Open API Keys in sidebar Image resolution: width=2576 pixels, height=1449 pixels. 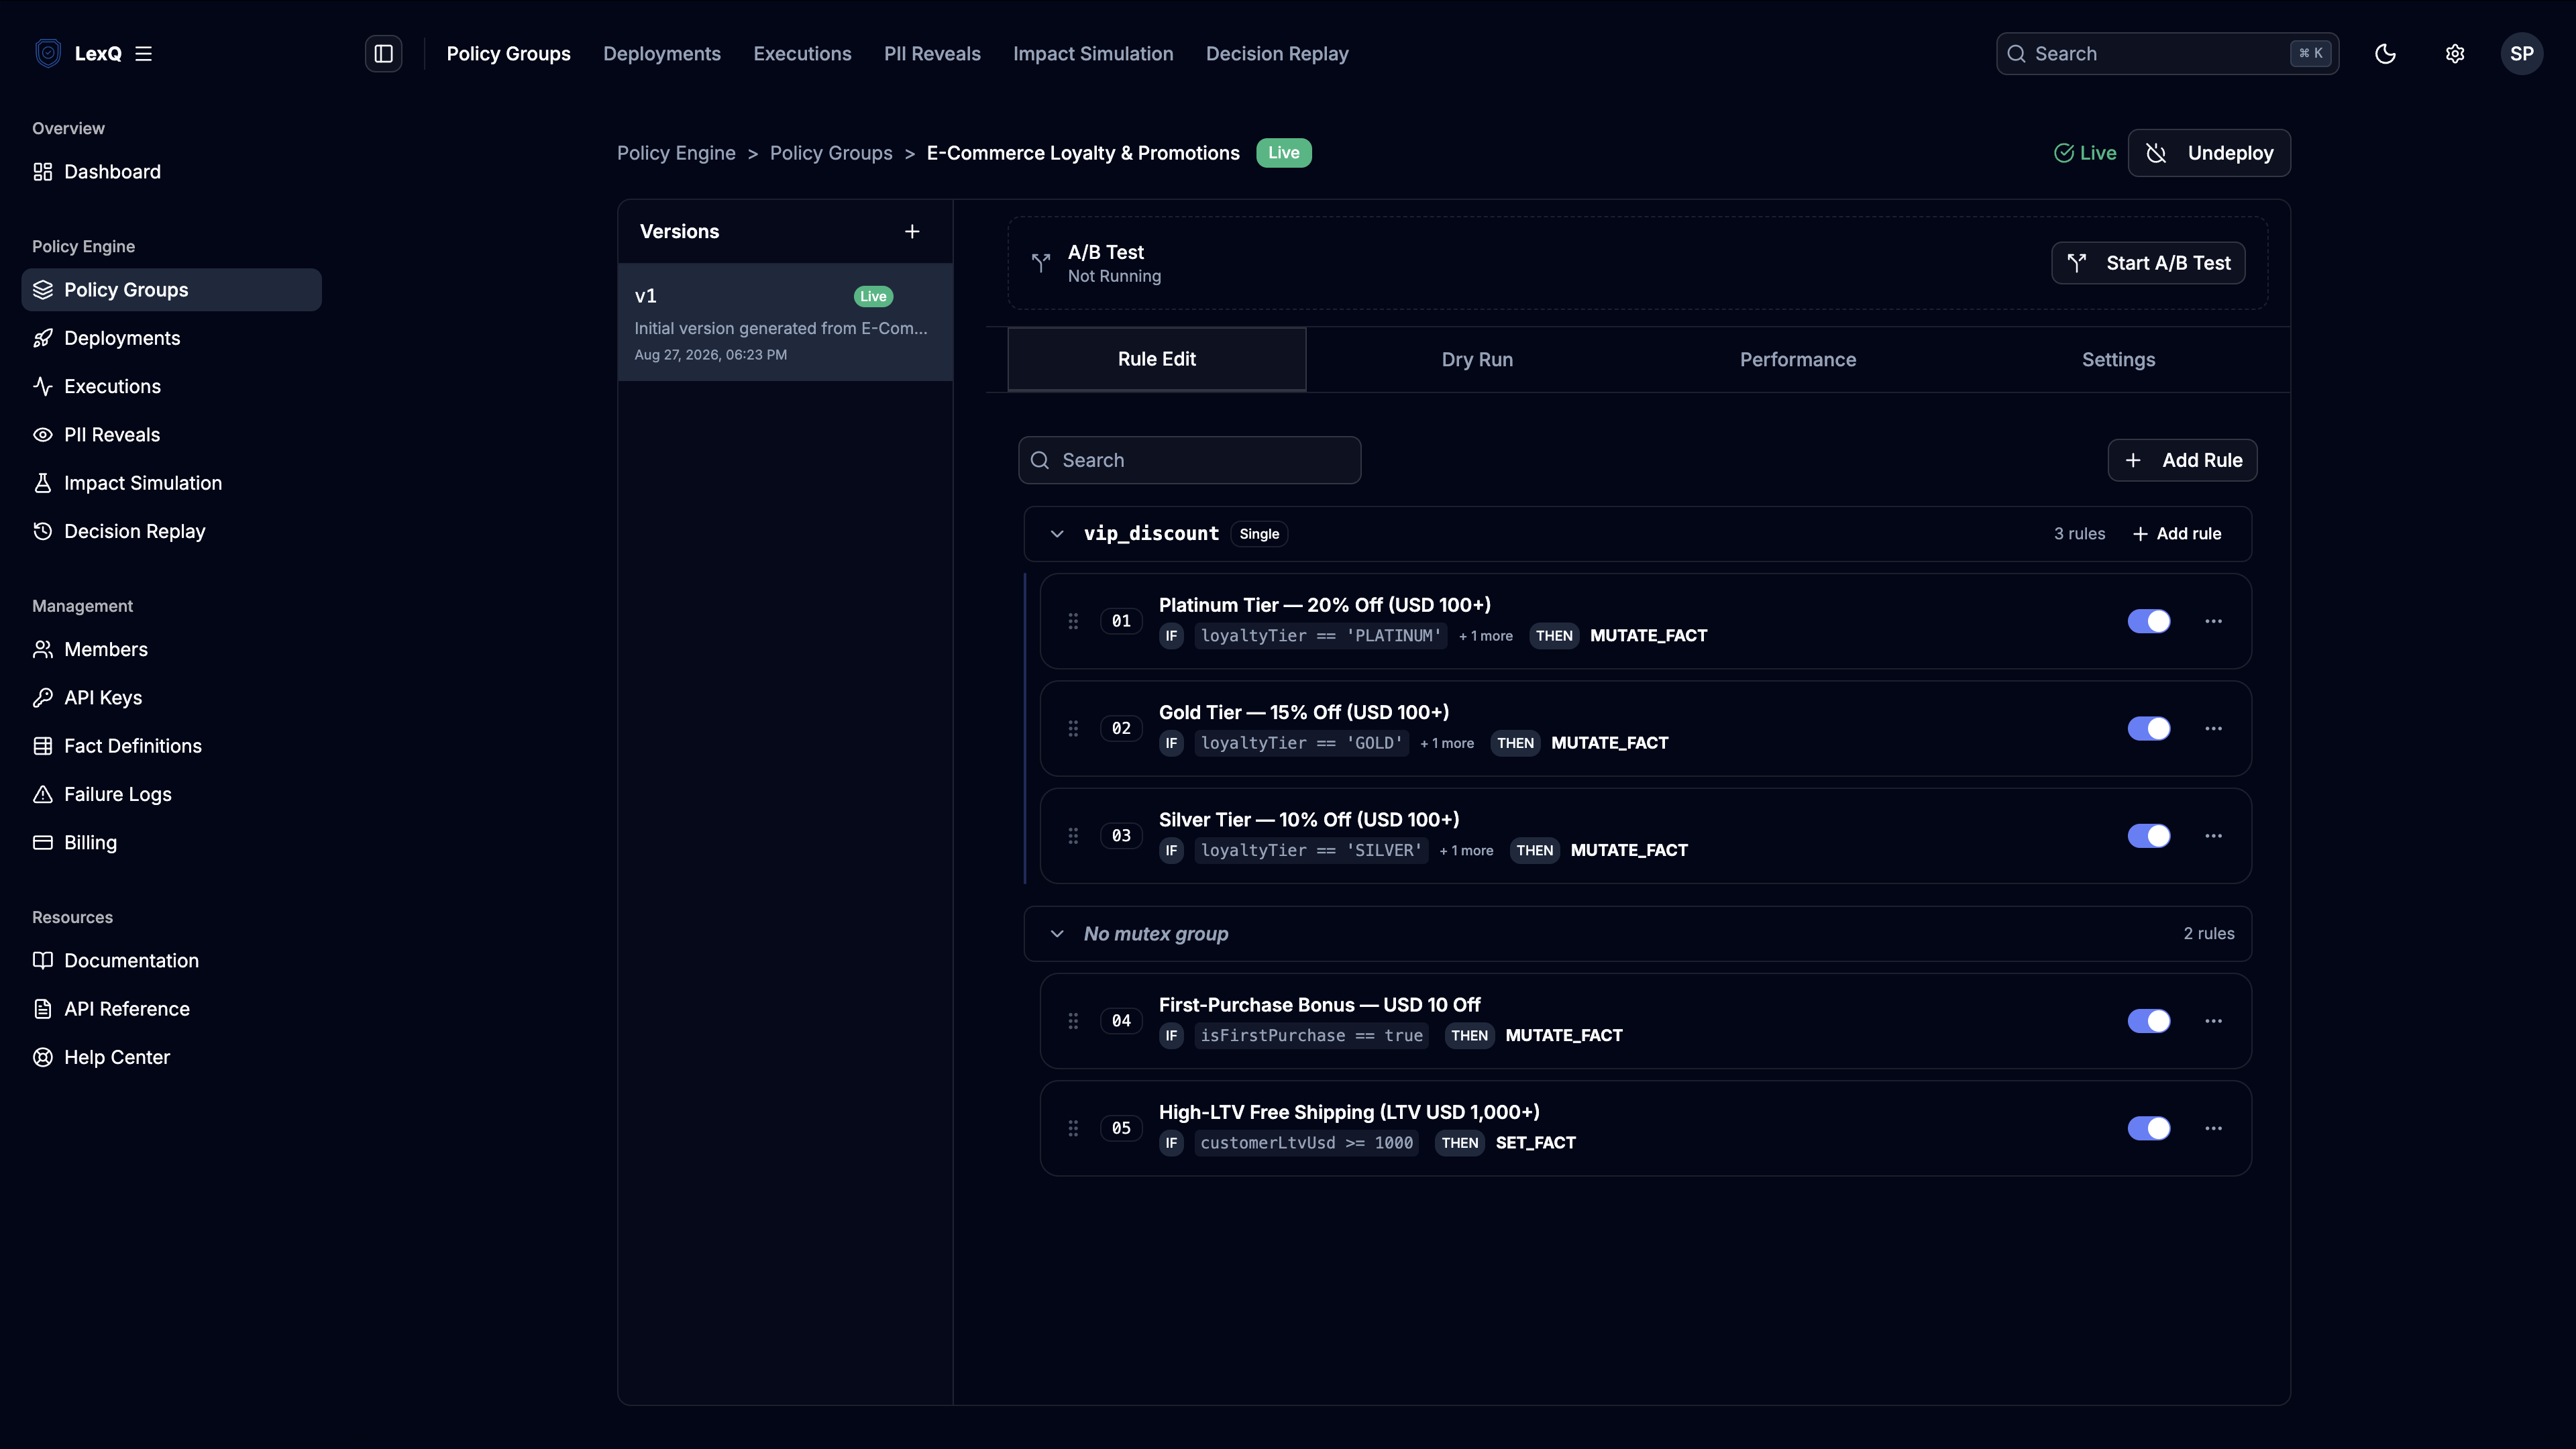(x=171, y=698)
